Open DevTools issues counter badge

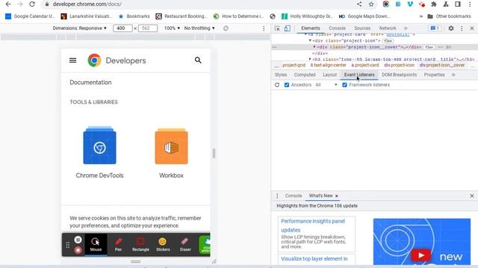click(435, 28)
